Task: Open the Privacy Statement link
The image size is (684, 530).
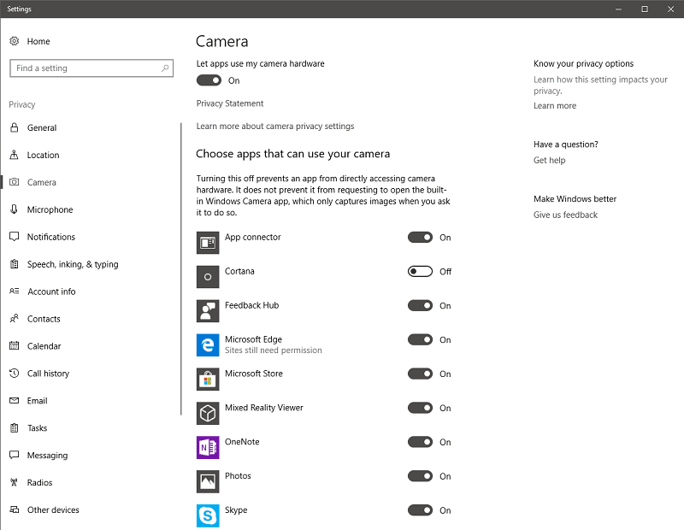Action: 230,103
